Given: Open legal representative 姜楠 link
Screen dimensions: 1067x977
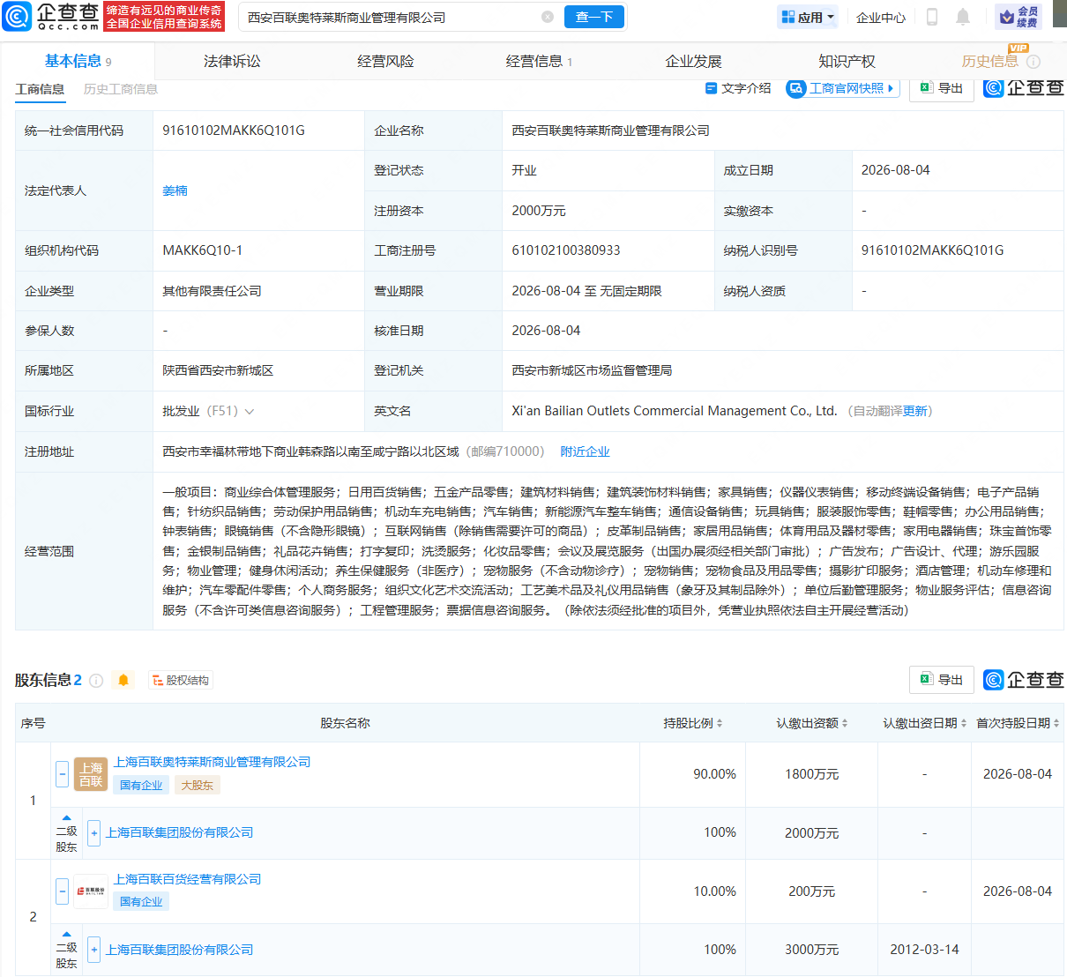Looking at the screenshot, I should point(175,190).
